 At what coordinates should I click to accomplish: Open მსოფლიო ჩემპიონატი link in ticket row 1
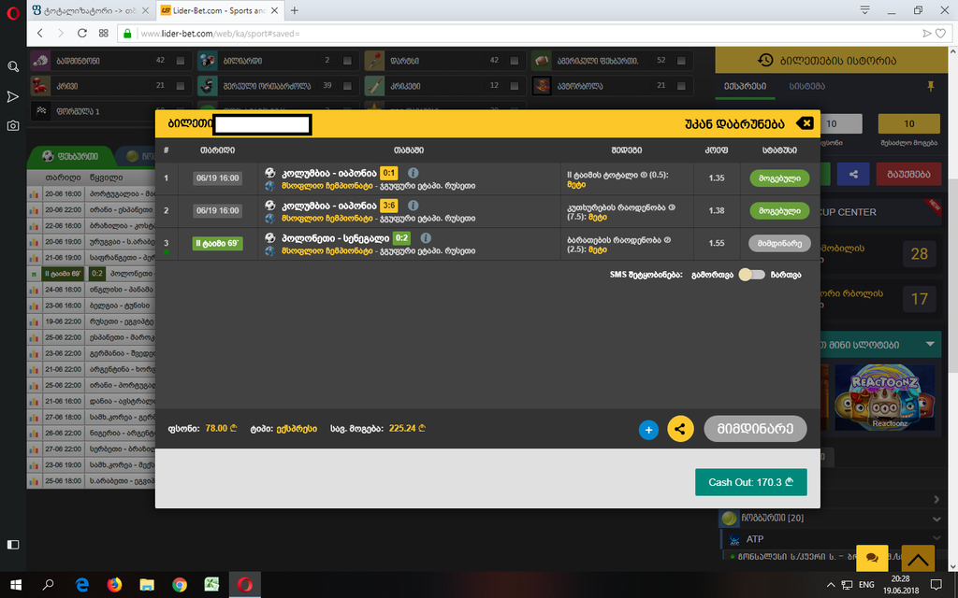tap(327, 186)
